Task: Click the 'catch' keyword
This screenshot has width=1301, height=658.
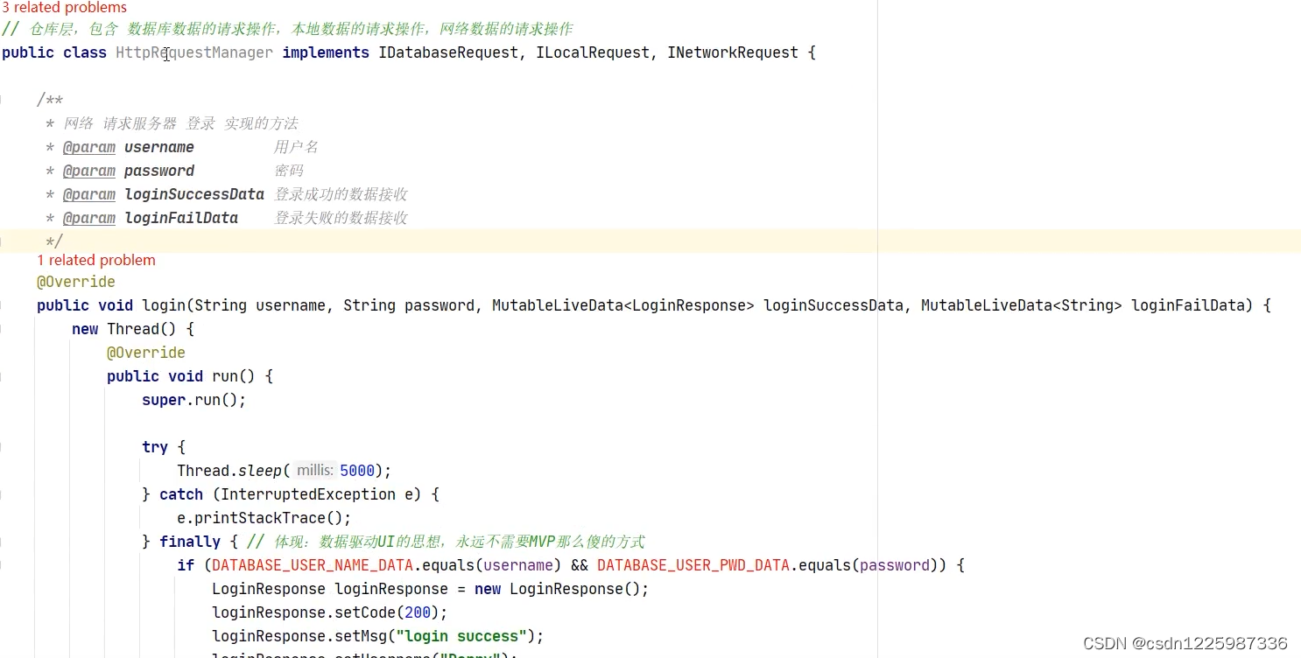Action: tap(181, 494)
